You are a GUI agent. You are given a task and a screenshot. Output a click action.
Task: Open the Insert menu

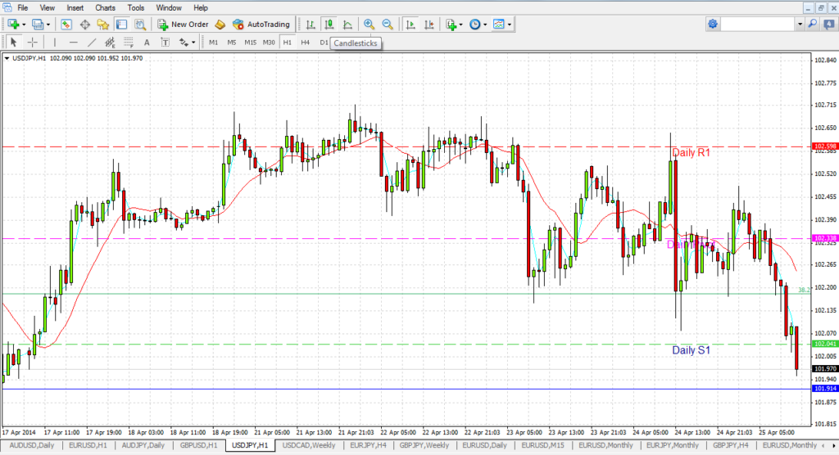coord(75,8)
